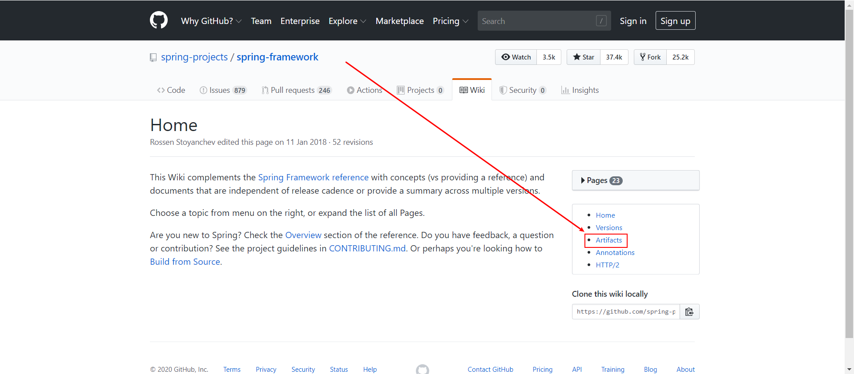Image resolution: width=854 pixels, height=374 pixels.
Task: Open the Pricing footer link
Action: (x=543, y=369)
